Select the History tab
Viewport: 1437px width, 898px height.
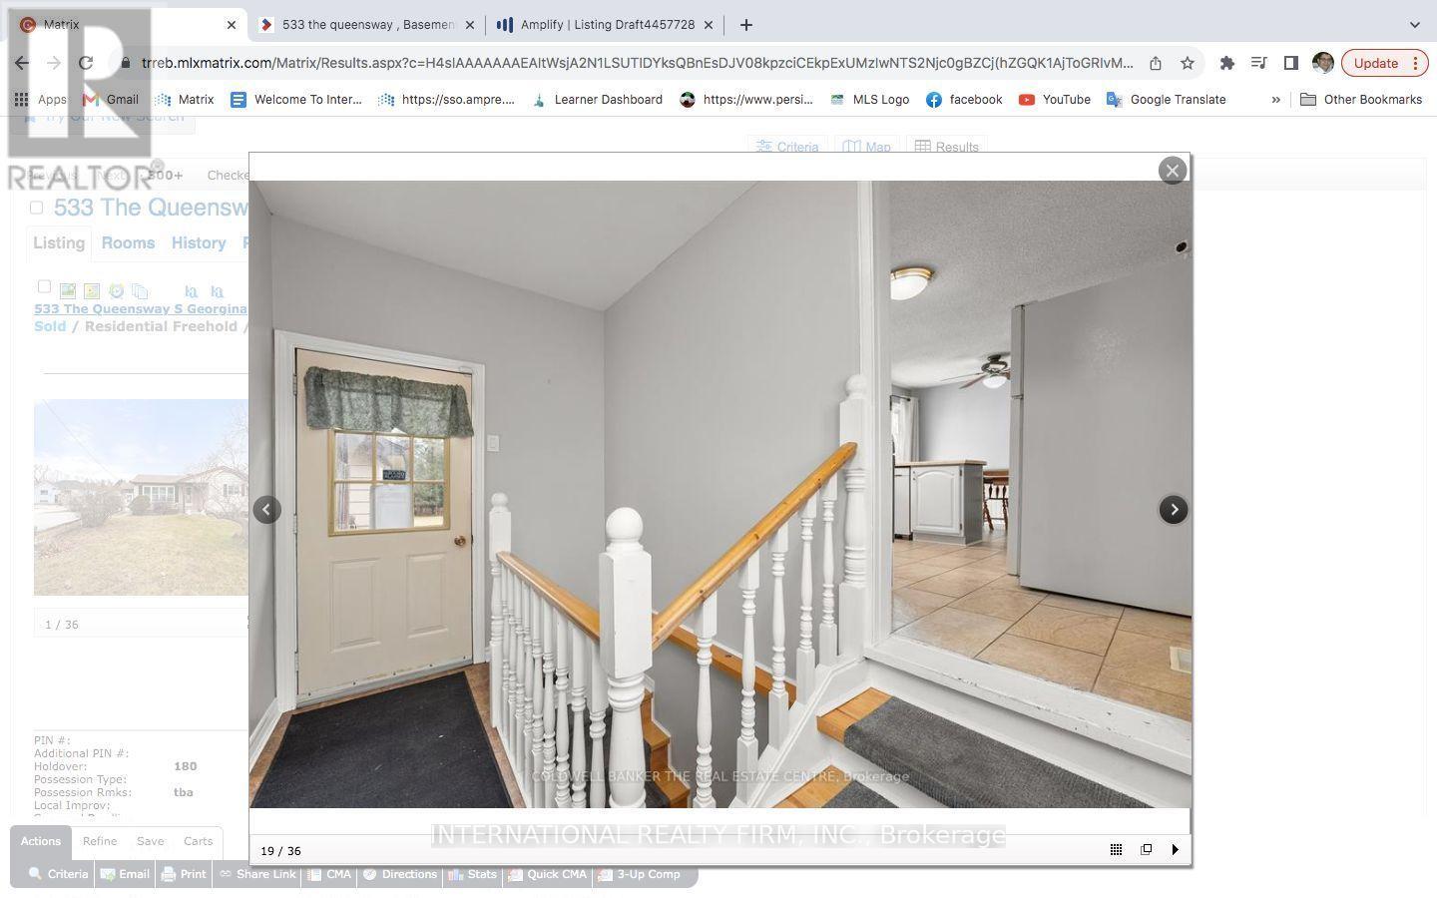199,242
